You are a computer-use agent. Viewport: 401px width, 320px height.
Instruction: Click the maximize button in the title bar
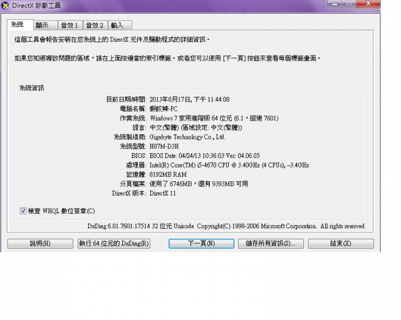point(348,4)
